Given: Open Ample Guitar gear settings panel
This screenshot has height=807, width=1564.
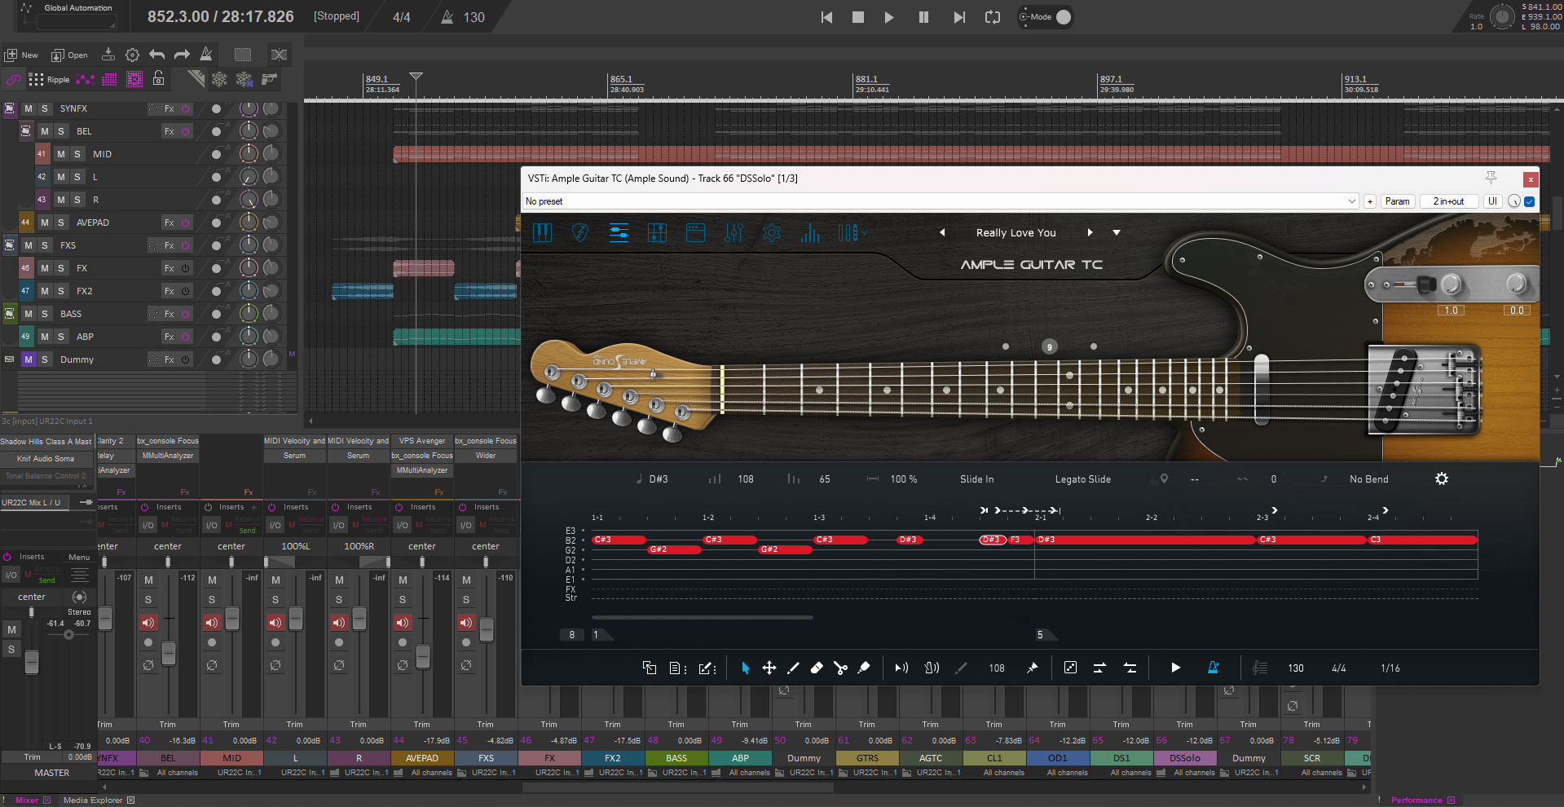Looking at the screenshot, I should point(772,233).
